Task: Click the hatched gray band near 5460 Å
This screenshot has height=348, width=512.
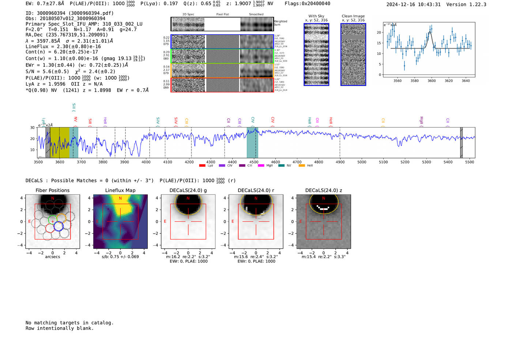Action: tap(462, 143)
